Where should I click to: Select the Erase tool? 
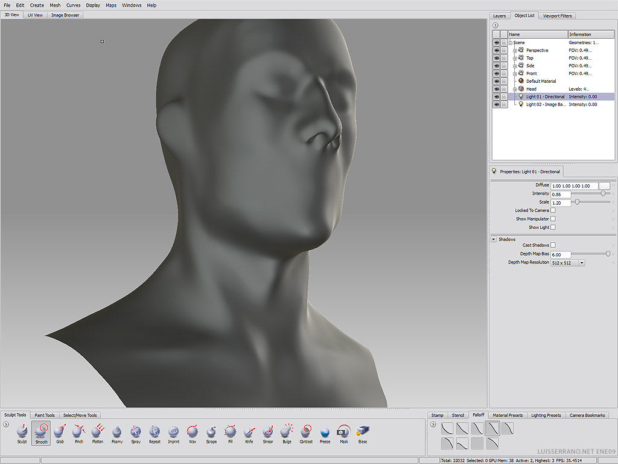[363, 433]
